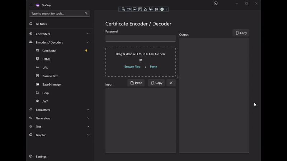Viewport: 287px width, 161px height.
Task: Clear the Input with X button
Action: [171, 83]
